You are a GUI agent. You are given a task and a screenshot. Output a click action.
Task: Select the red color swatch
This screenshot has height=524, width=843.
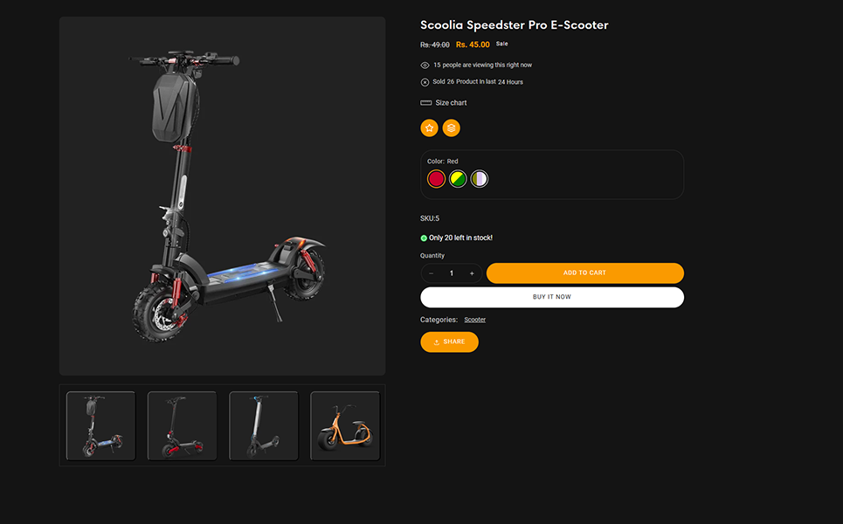(436, 178)
